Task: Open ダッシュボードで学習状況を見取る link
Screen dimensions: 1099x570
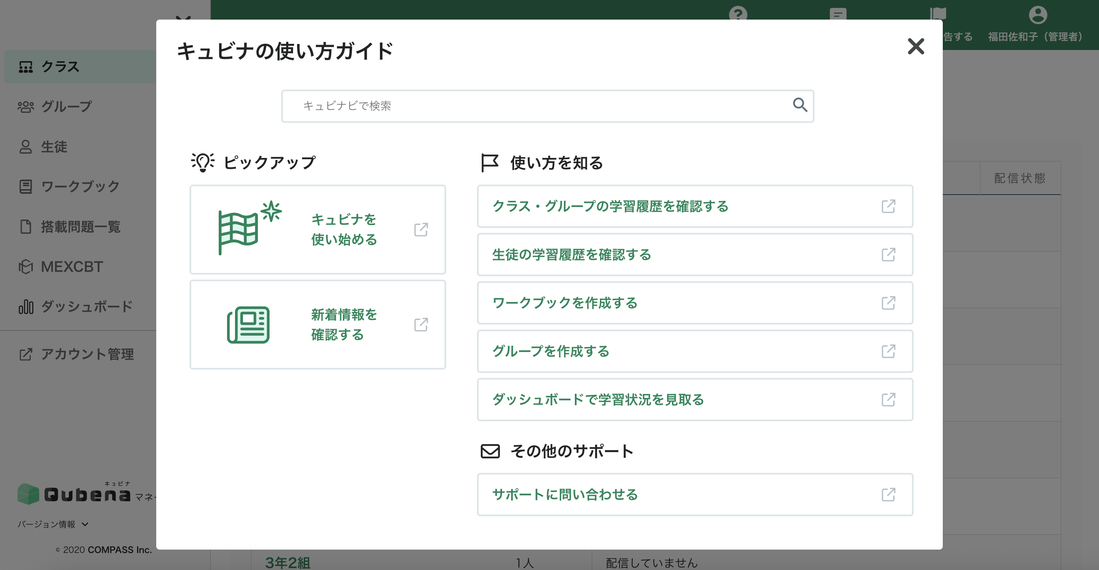Action: coord(695,400)
